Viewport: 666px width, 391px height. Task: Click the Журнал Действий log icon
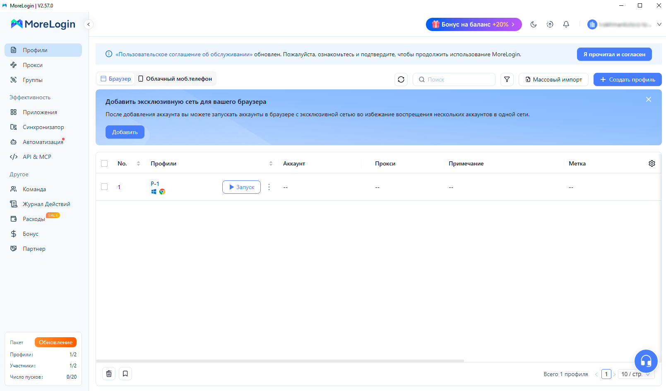[x=14, y=204]
